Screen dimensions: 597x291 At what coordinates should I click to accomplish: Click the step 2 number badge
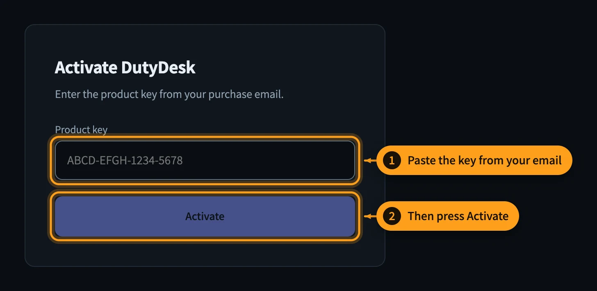coord(392,216)
